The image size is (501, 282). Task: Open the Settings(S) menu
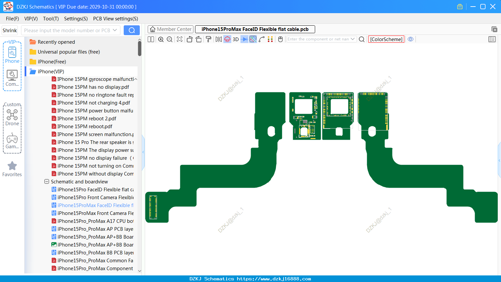tap(76, 19)
